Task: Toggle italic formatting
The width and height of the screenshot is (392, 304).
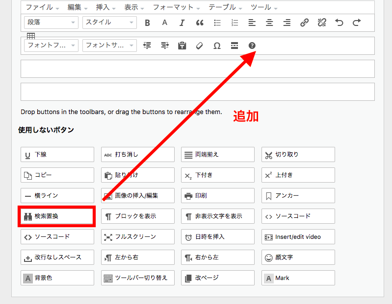Action: pyautogui.click(x=182, y=23)
